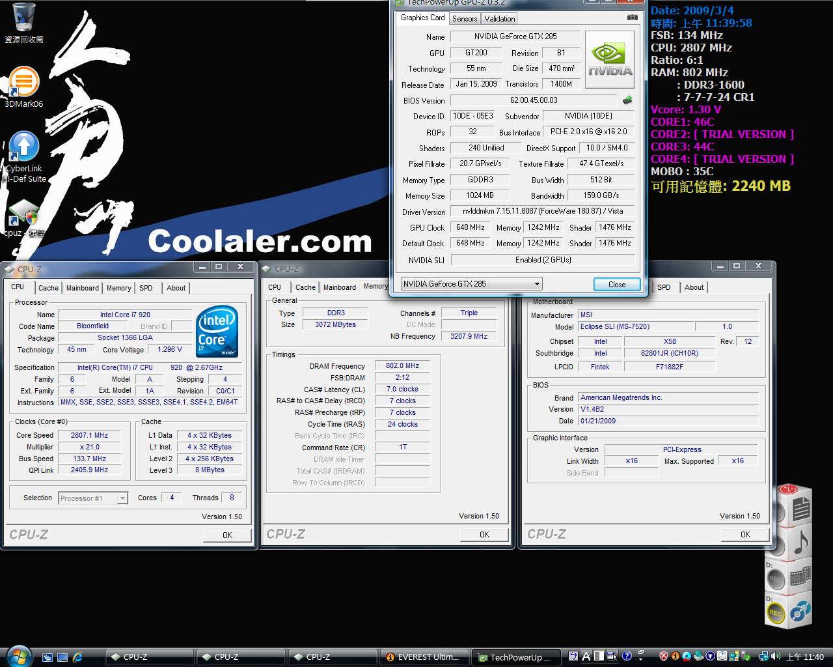Click the red security shield tray icon
This screenshot has height=667, width=833.
click(663, 657)
